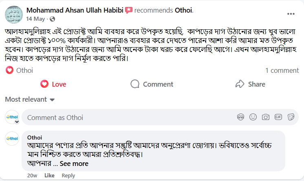
Task: Click the Comment button under the post
Action: (152, 84)
